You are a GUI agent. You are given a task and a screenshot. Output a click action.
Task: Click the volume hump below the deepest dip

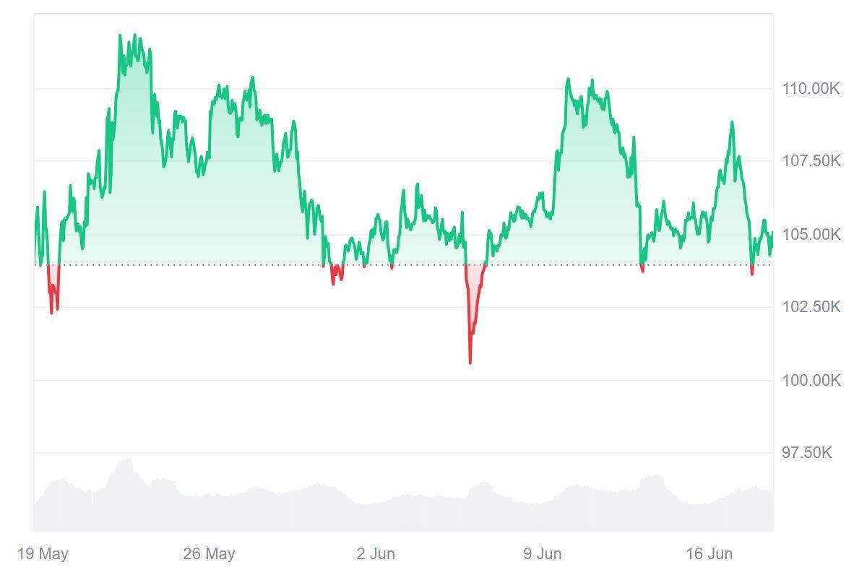coord(480,486)
